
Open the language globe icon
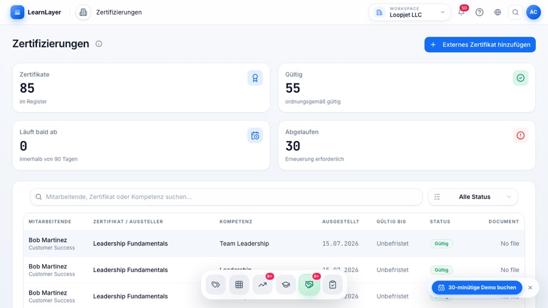[x=497, y=12]
